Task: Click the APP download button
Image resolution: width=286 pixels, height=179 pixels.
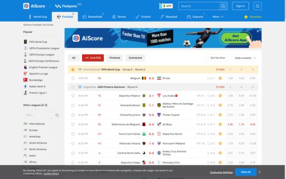Action: click(166, 6)
